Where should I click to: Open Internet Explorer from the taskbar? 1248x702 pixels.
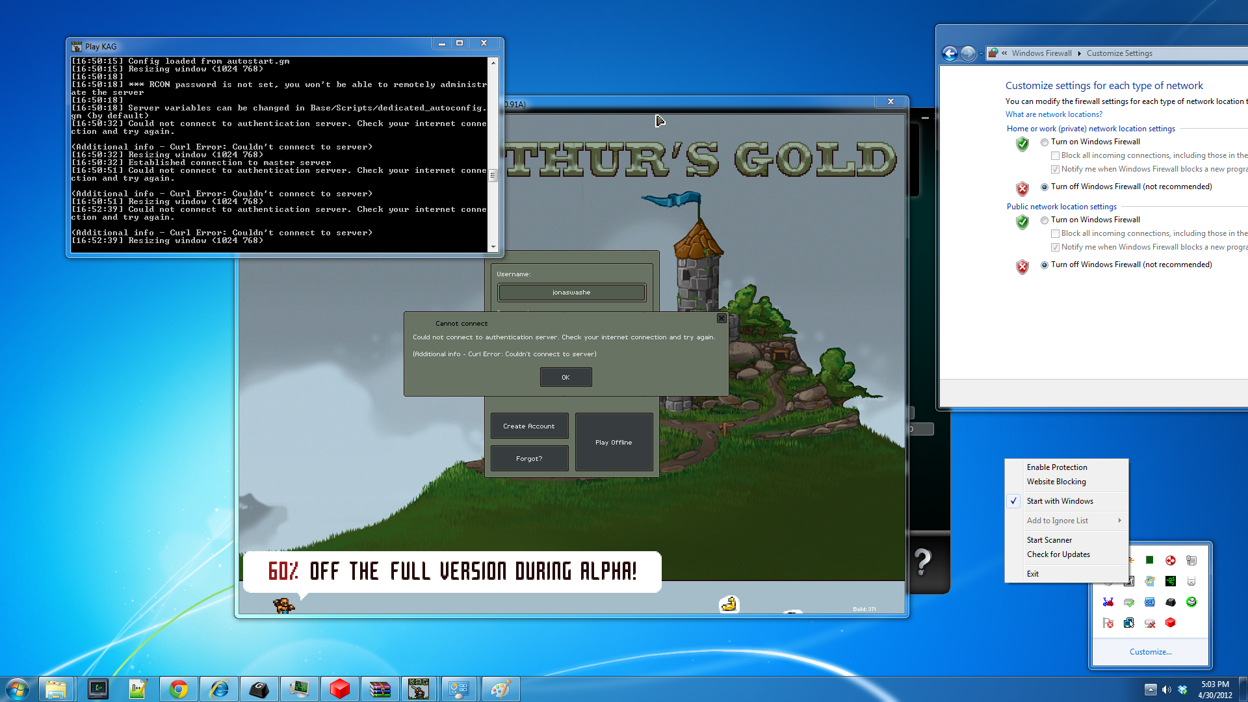coord(219,689)
